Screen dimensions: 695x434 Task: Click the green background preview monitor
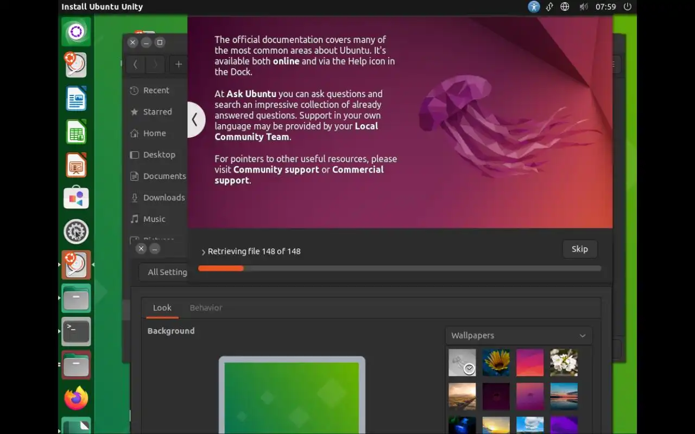coord(292,395)
